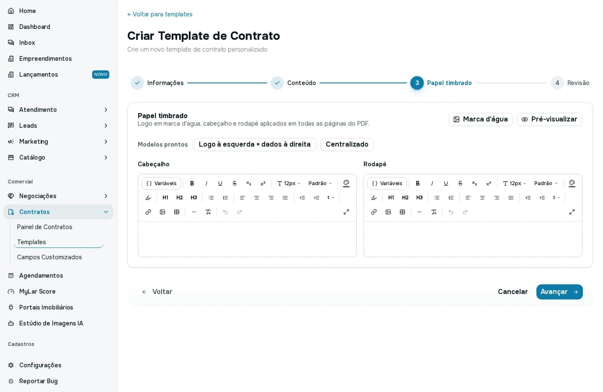Apply subscript in the Cabeçalho editor

(x=249, y=183)
